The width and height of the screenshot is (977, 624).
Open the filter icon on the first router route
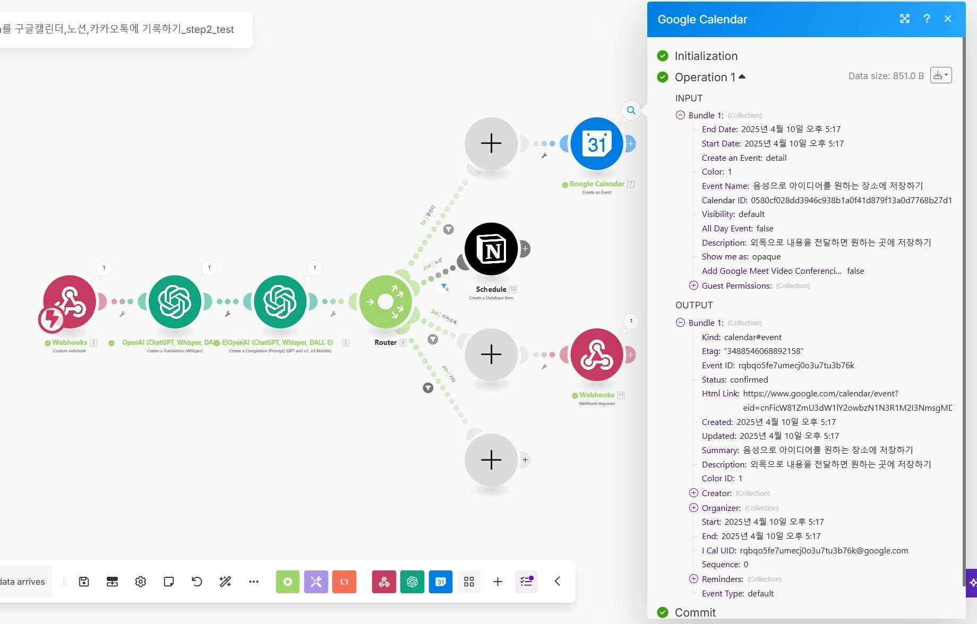pyautogui.click(x=449, y=229)
